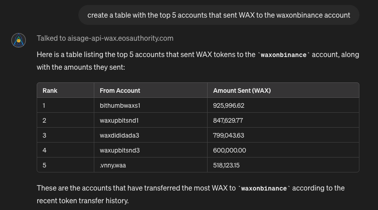
Task: Click the 925,996.62 amount cell
Action: tap(228, 105)
